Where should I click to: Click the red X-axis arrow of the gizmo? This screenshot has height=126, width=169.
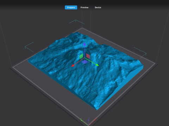coord(73,66)
